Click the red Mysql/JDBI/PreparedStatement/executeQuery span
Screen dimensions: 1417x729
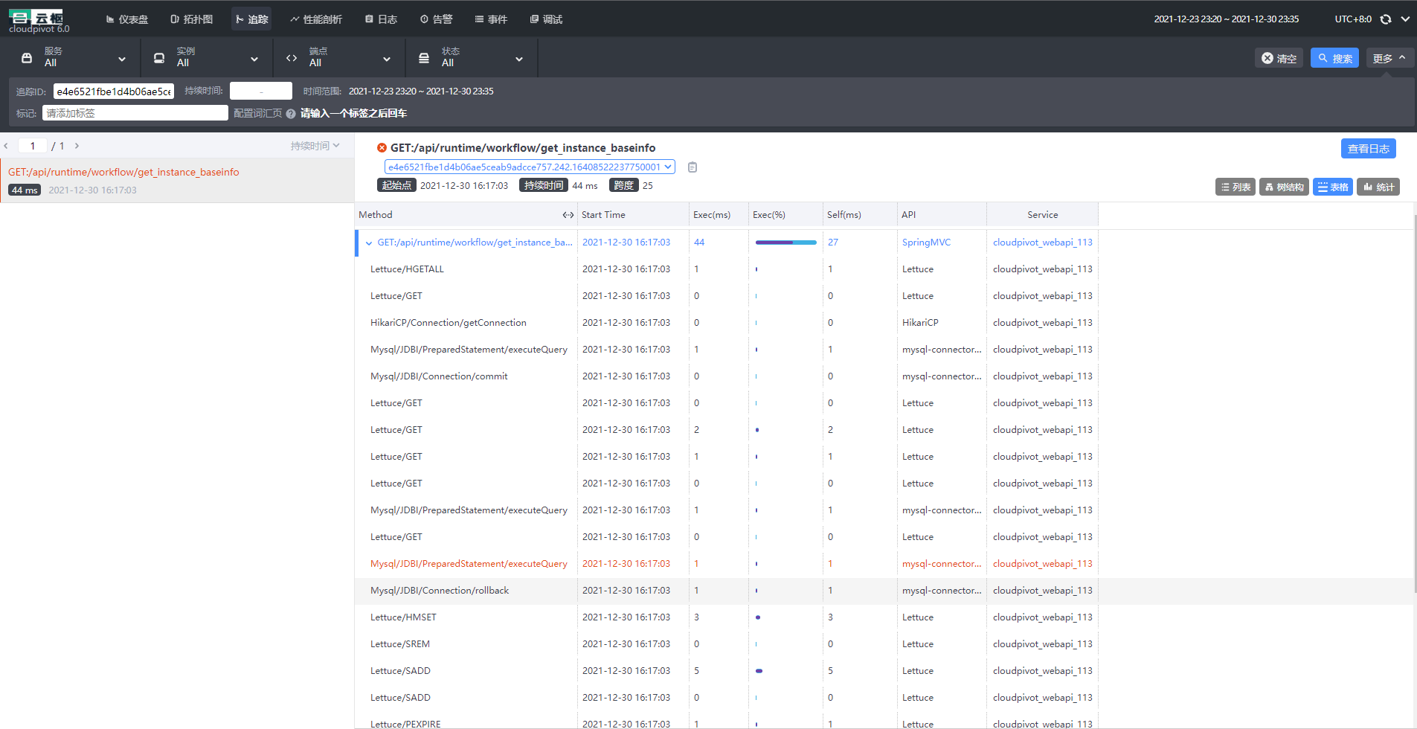(x=469, y=564)
